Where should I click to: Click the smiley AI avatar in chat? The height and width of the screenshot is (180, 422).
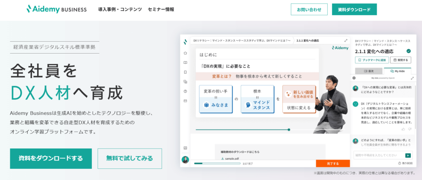(356, 104)
